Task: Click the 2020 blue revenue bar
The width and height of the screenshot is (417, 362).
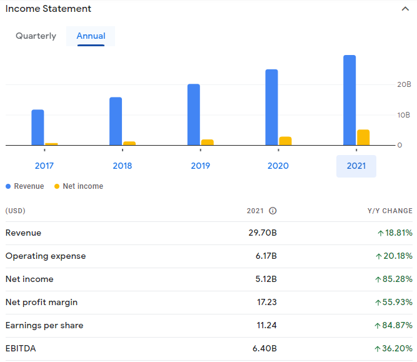Action: pos(271,108)
